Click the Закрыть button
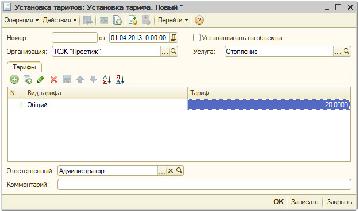The image size is (358, 211). tap(339, 202)
